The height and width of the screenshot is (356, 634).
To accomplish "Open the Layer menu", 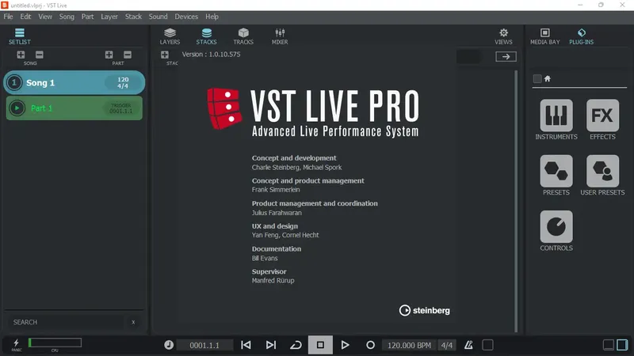I will coord(109,17).
